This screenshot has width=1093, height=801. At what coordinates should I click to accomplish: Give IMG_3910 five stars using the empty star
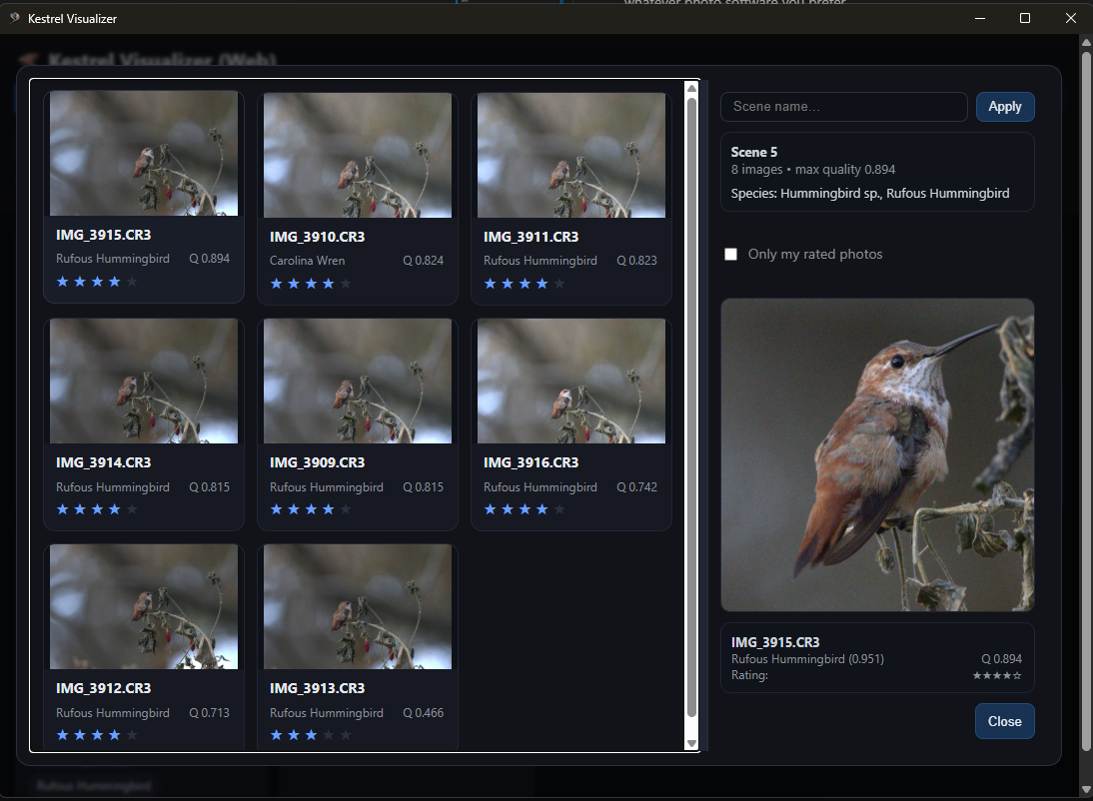pyautogui.click(x=347, y=282)
